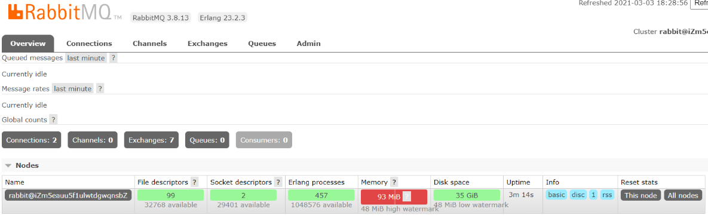Click the Connections: 2 count badge
Viewport: 708px width, 218px height.
coord(32,140)
